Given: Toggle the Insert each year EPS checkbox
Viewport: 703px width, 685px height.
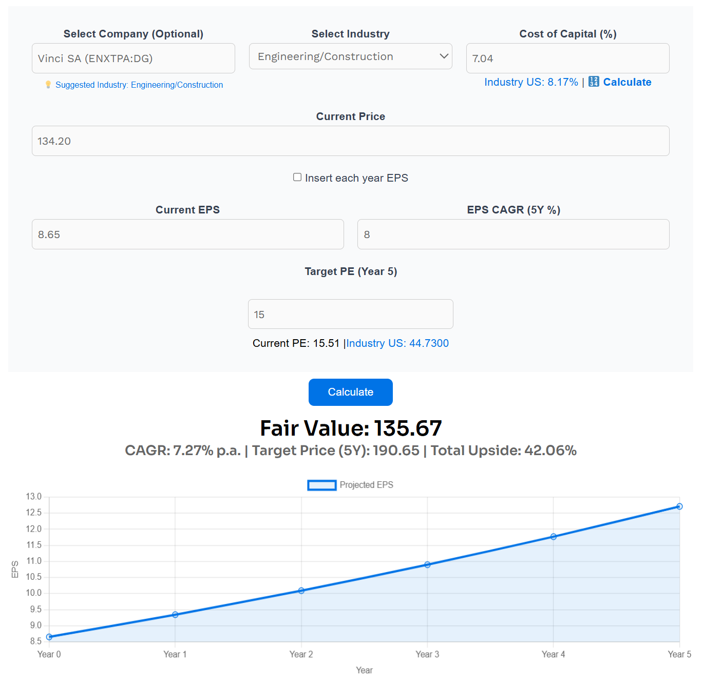Looking at the screenshot, I should [x=297, y=178].
